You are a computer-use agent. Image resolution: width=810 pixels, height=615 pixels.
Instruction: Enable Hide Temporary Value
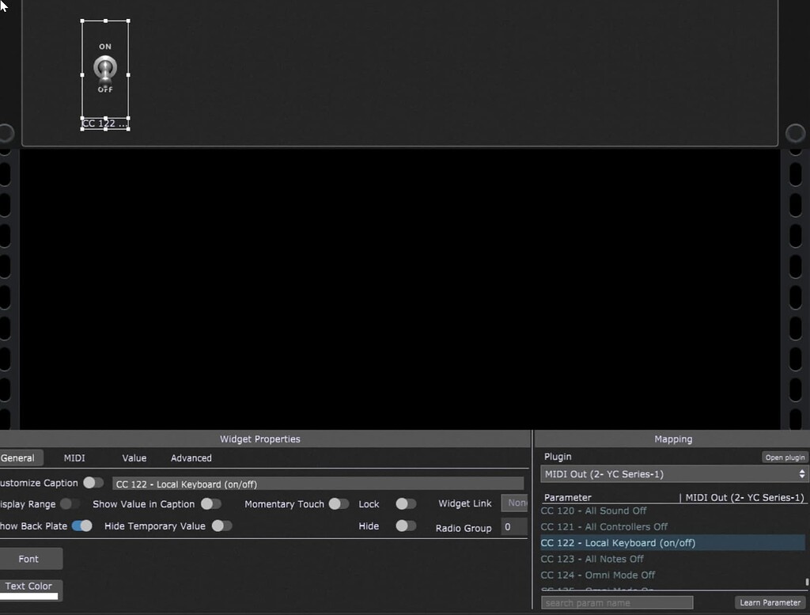point(221,526)
